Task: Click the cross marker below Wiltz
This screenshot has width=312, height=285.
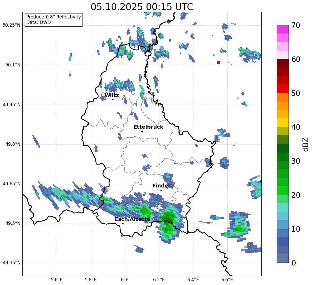Action: click(x=113, y=100)
